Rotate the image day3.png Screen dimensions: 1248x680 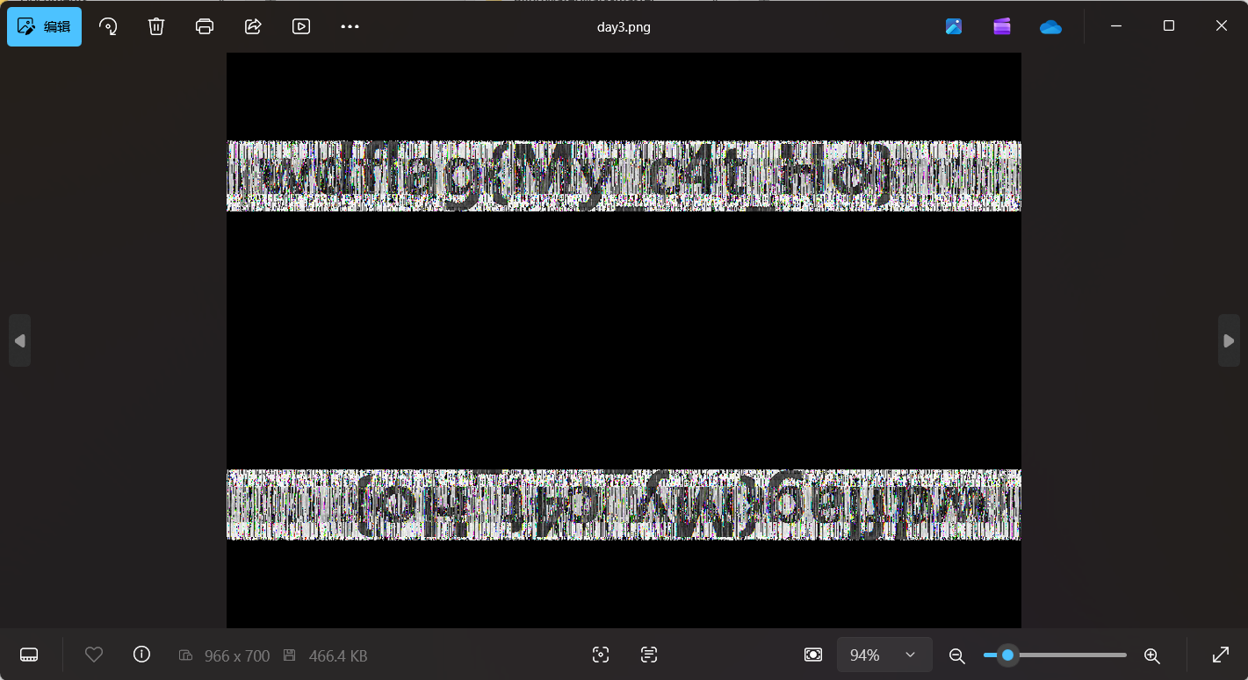[108, 26]
